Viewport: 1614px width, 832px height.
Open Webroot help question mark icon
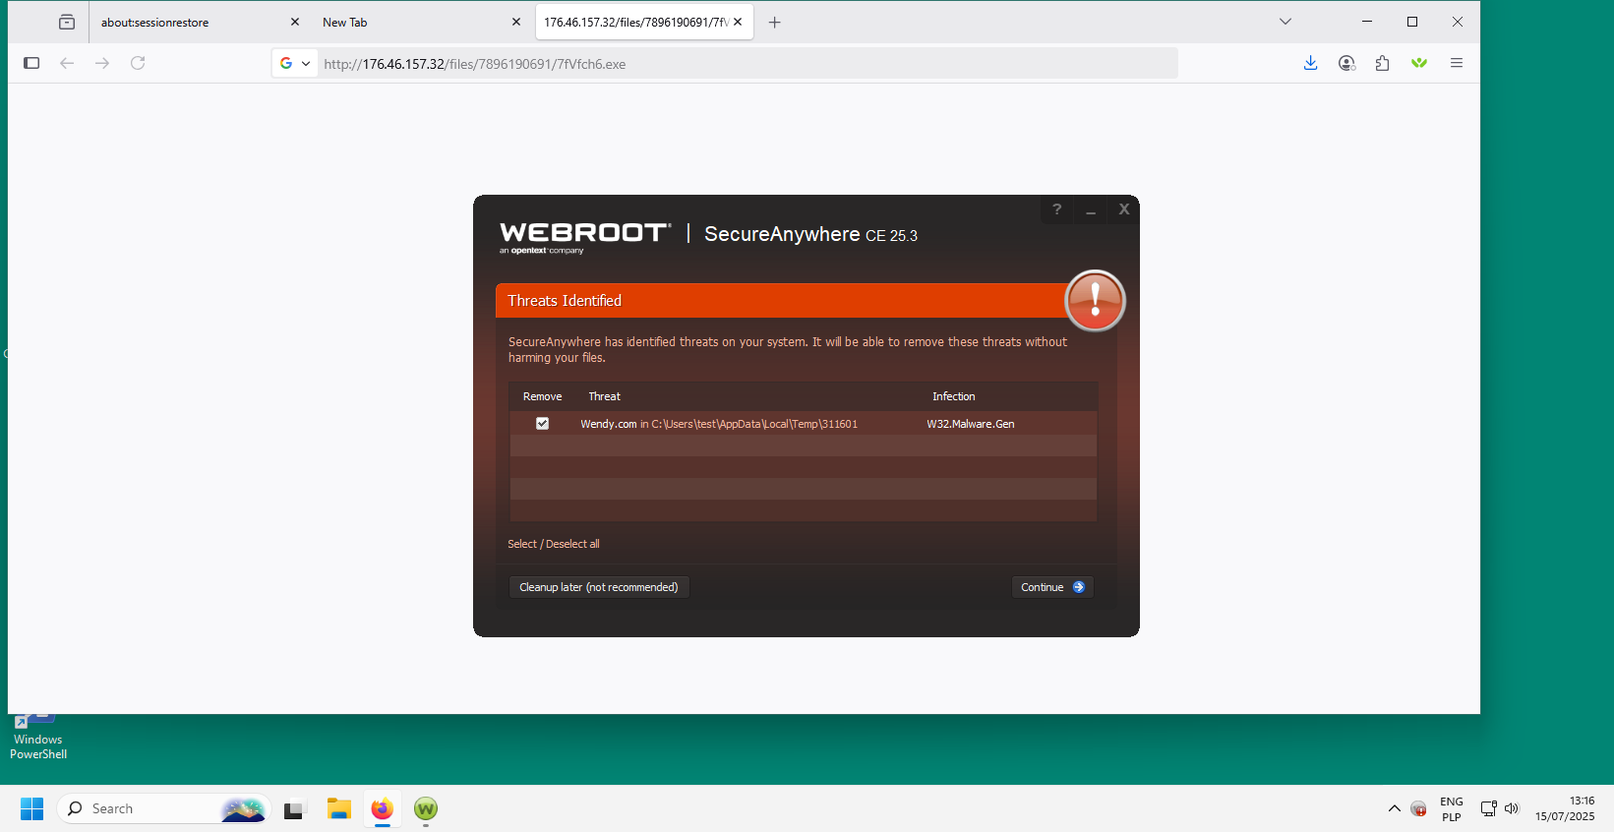point(1056,209)
